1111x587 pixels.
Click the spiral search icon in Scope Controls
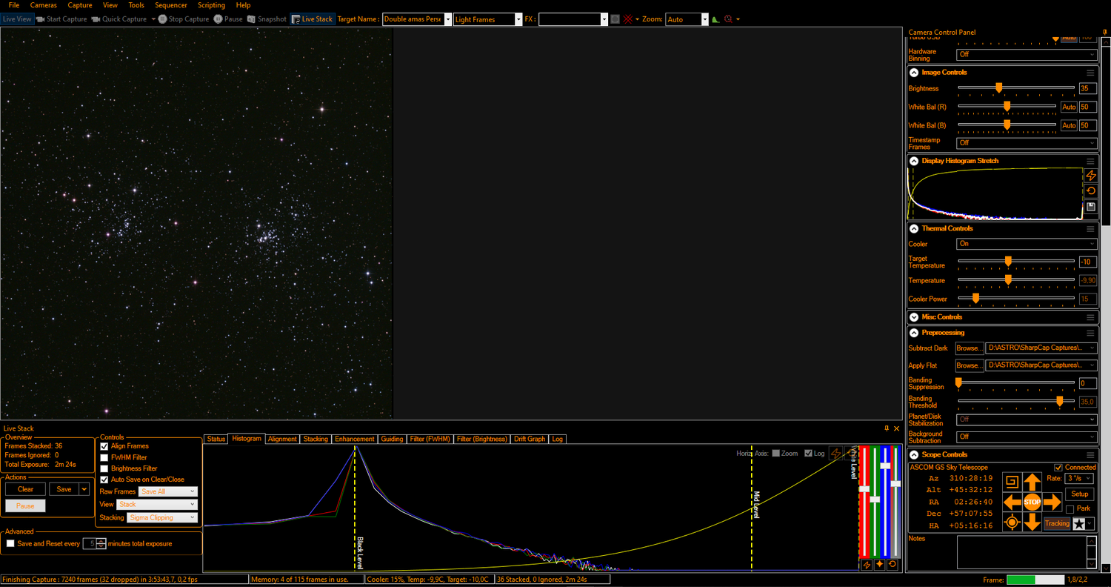[x=1012, y=482]
